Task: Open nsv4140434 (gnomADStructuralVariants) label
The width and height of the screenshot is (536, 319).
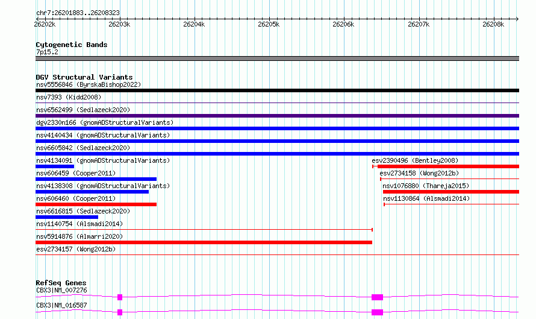Action: click(103, 135)
